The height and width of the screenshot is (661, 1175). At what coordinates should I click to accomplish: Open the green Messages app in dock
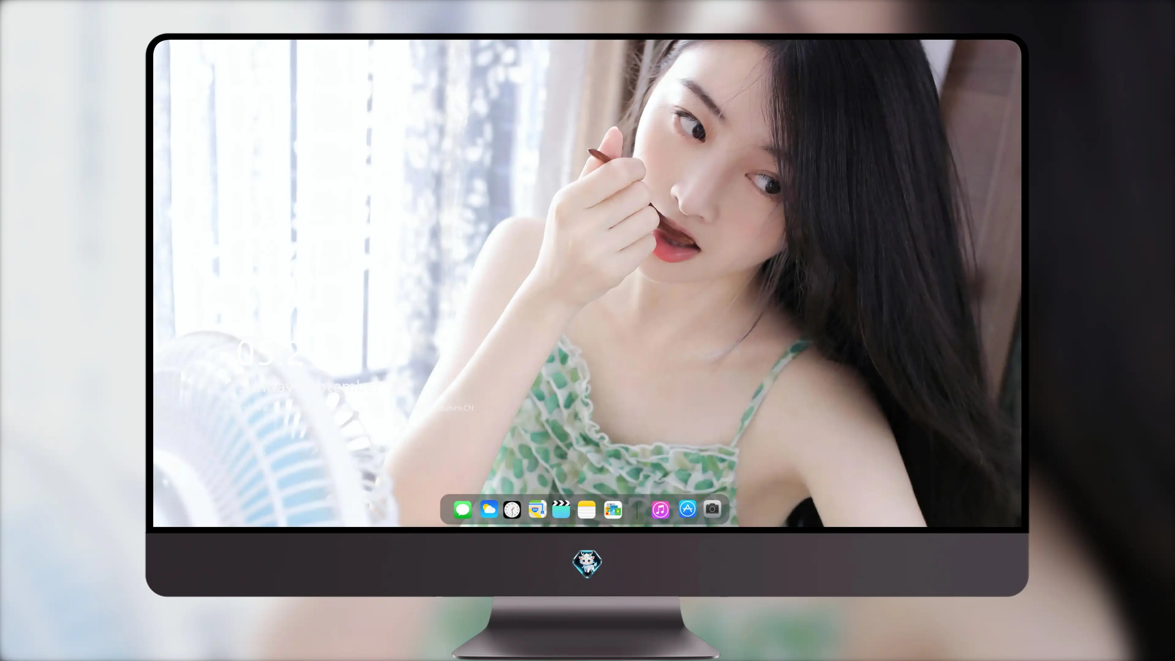pyautogui.click(x=463, y=510)
